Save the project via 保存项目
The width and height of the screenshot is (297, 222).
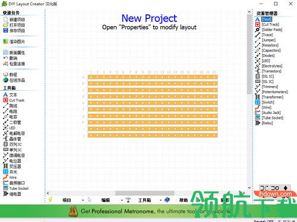14,31
